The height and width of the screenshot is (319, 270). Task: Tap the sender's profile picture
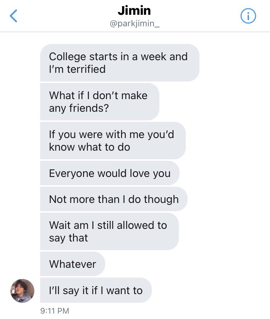23,291
